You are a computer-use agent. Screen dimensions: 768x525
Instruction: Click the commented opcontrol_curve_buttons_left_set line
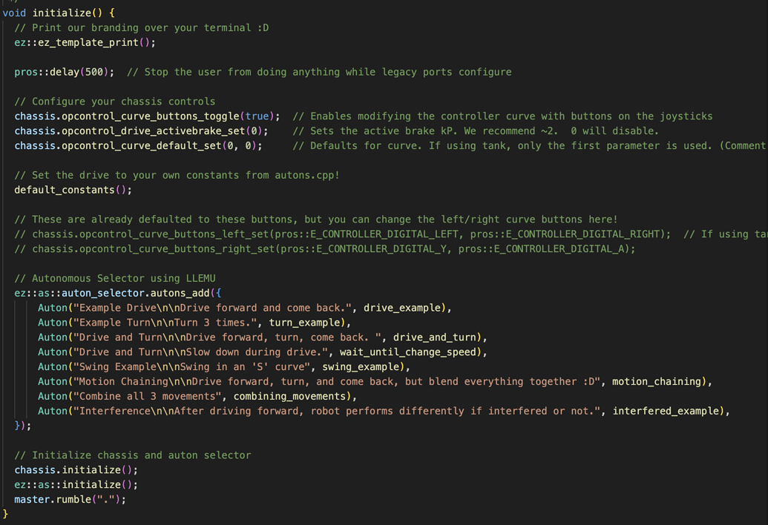coord(341,234)
